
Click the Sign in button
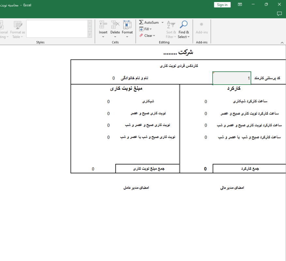[x=222, y=5]
